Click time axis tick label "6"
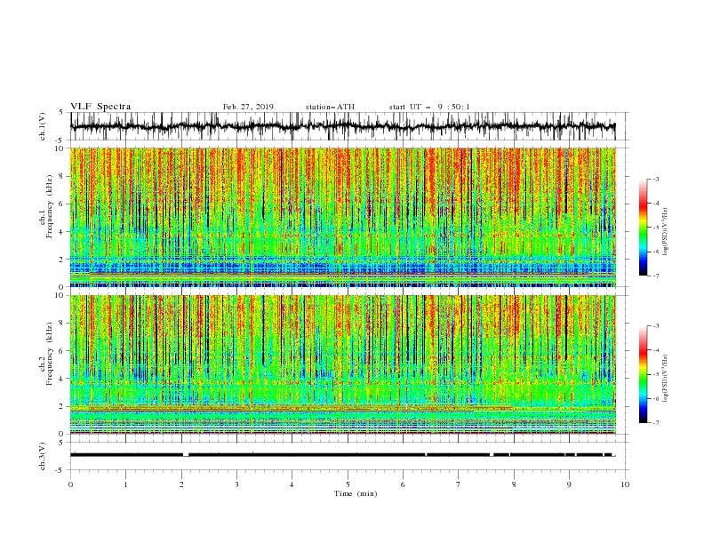Image resolution: width=704 pixels, height=544 pixels. point(403,484)
